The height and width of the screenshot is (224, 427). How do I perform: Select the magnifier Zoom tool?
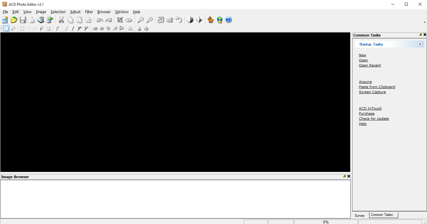(13, 28)
